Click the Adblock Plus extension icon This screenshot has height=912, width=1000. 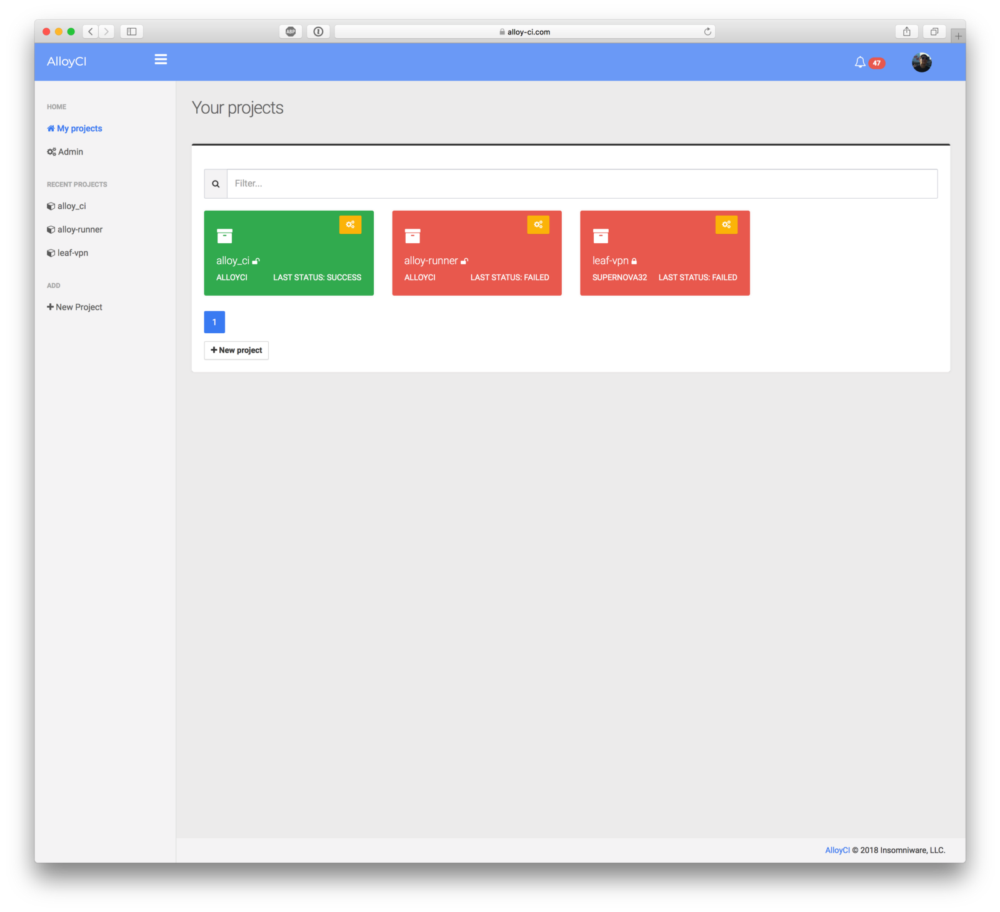tap(291, 31)
